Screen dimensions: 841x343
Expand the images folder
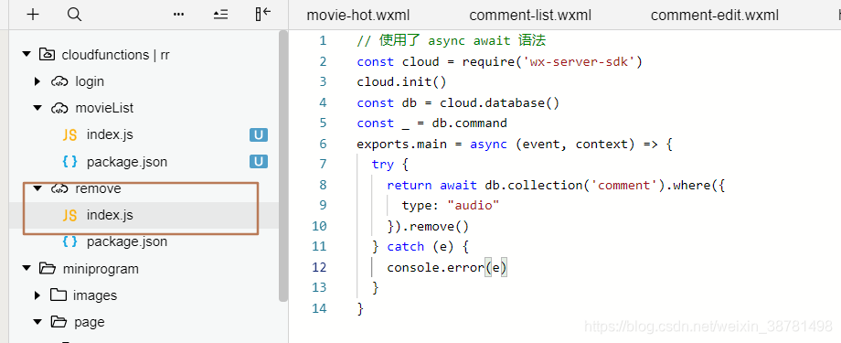point(37,295)
